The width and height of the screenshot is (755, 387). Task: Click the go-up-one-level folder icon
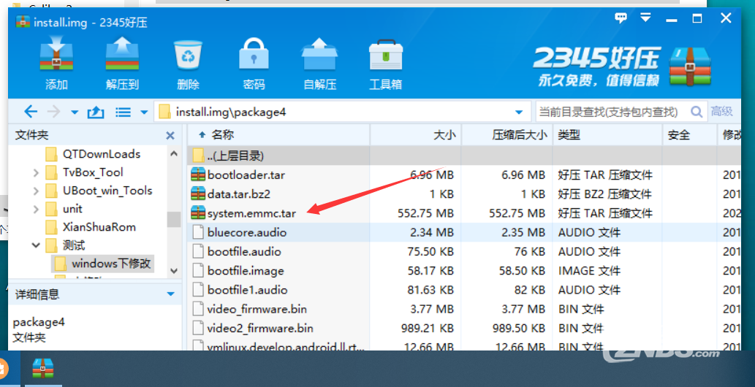coord(95,112)
